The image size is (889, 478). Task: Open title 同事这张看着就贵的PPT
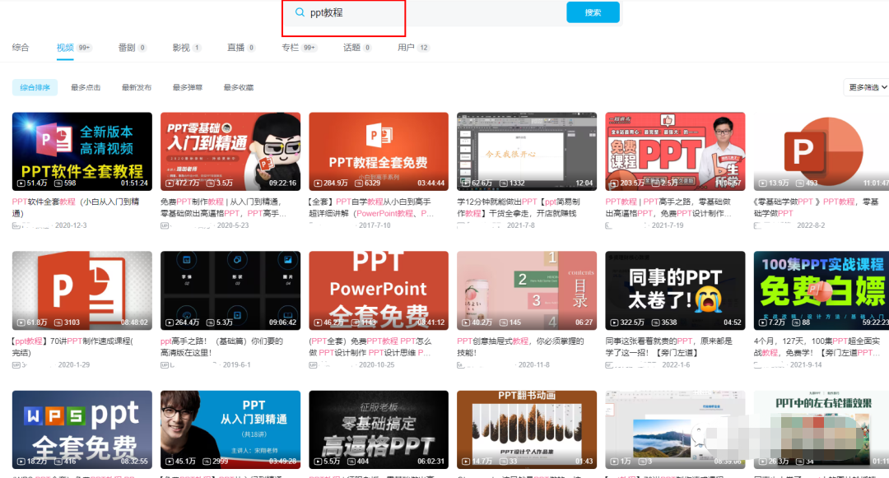669,346
